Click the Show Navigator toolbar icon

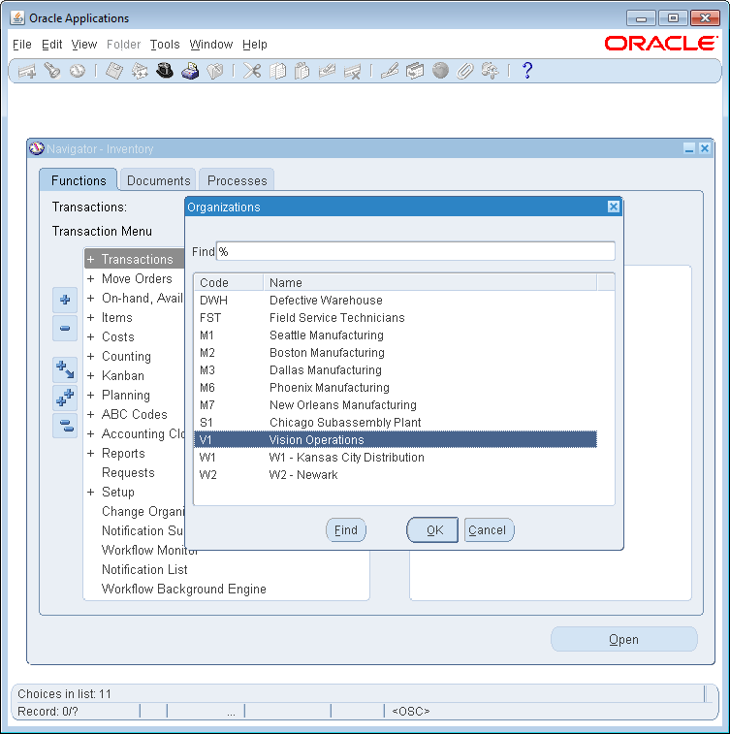click(x=78, y=71)
